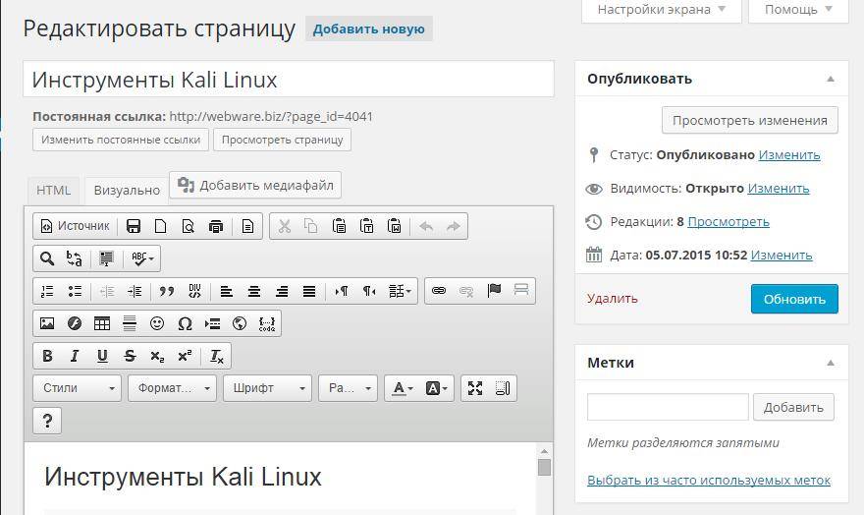Image resolution: width=864 pixels, height=515 pixels.
Task: Toggle Italic formatting
Action: click(75, 356)
